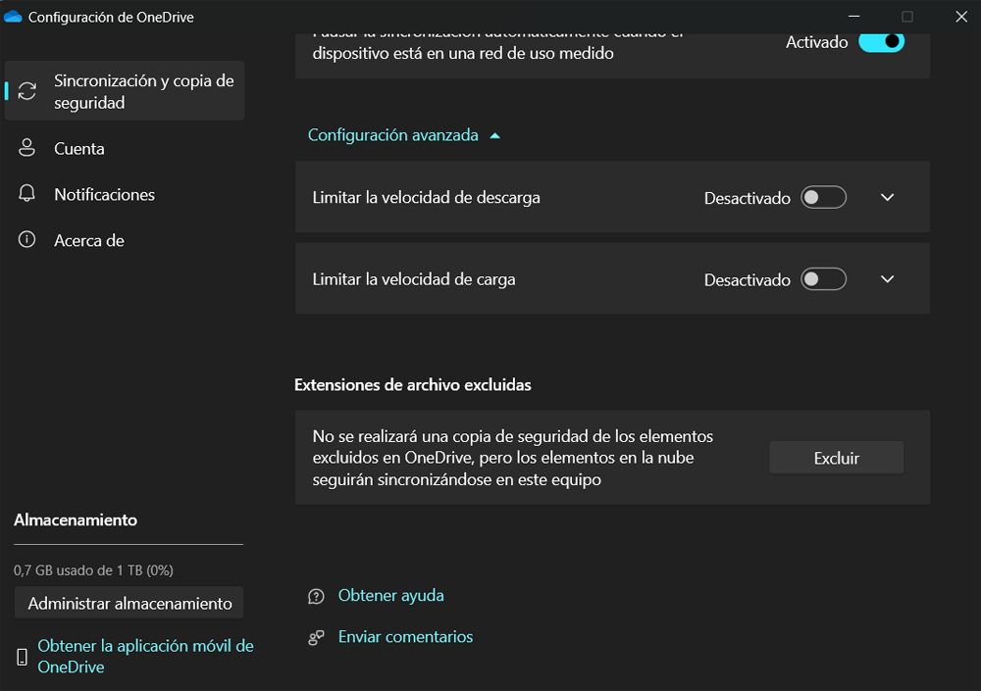This screenshot has height=691, width=981.
Task: Click the OneDrive cloud icon in the title bar
Action: click(14, 17)
